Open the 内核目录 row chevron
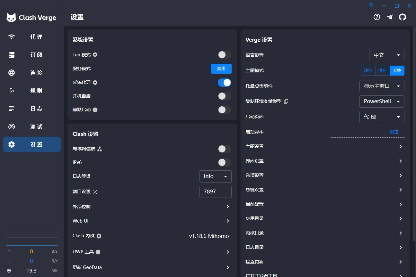This screenshot has width=416, height=277. click(x=401, y=233)
